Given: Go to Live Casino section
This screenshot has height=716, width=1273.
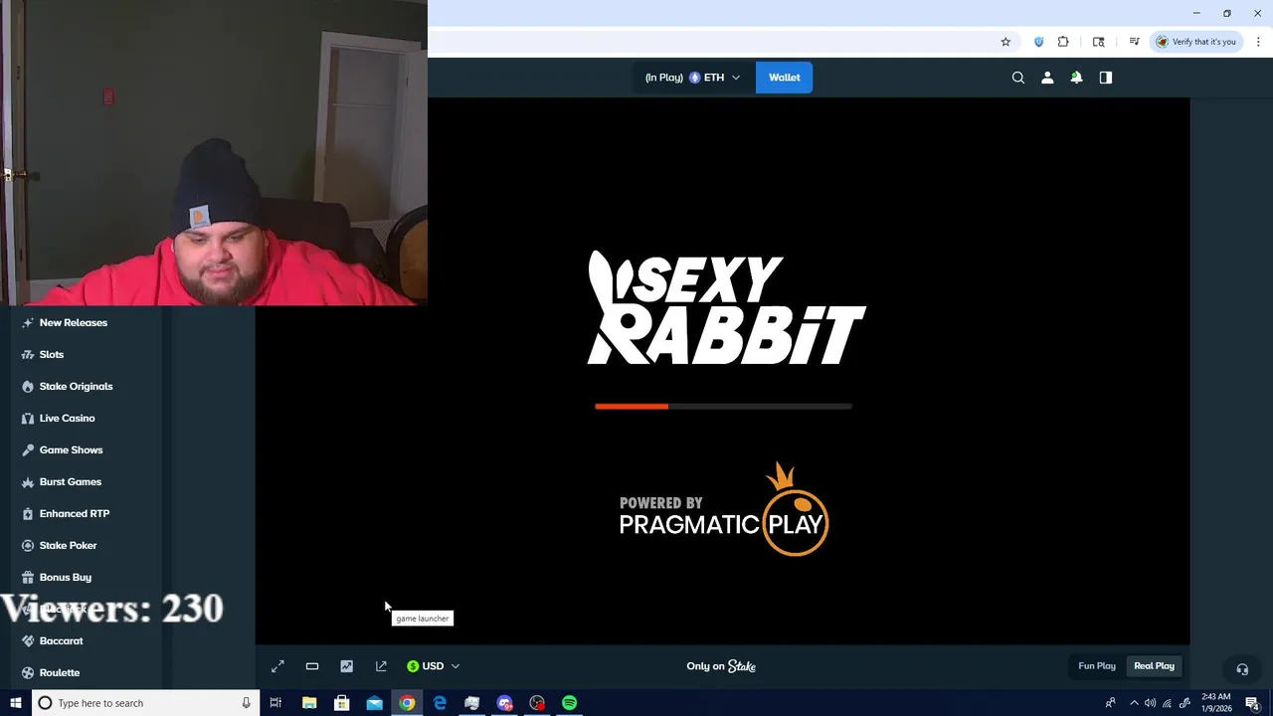Looking at the screenshot, I should point(67,418).
